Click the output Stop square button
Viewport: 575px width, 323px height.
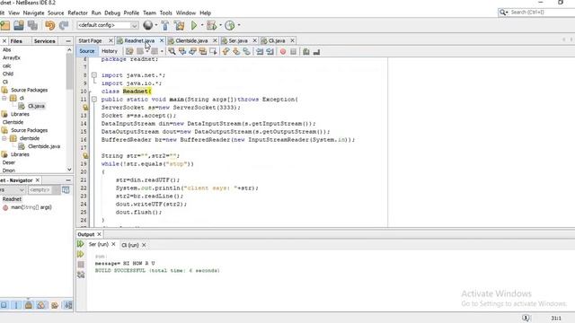pos(81,265)
